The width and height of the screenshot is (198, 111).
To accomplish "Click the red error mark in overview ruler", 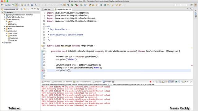I will [192, 65].
